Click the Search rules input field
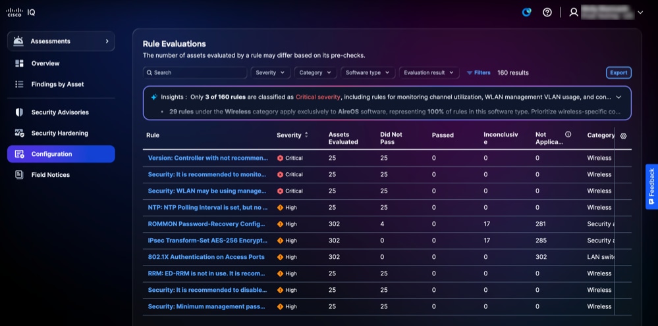Image resolution: width=658 pixels, height=326 pixels. pos(195,72)
